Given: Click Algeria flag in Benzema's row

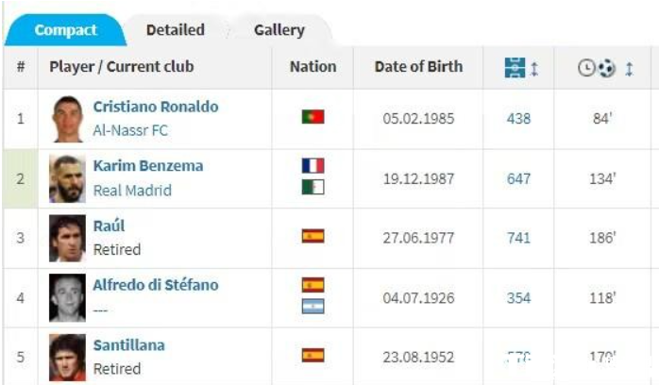Looking at the screenshot, I should (313, 187).
